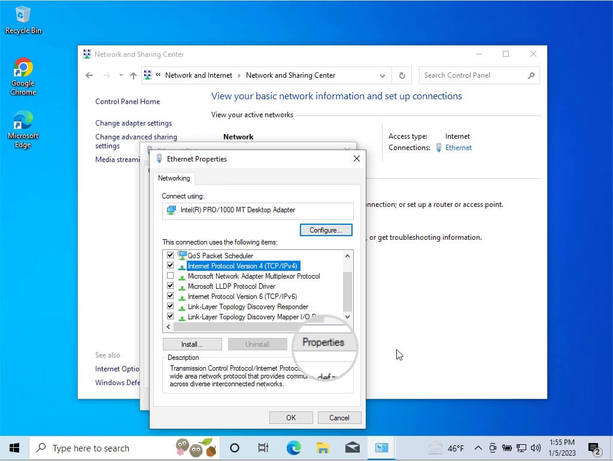
Task: Open recent locations dropdown arrow
Action: pos(121,75)
